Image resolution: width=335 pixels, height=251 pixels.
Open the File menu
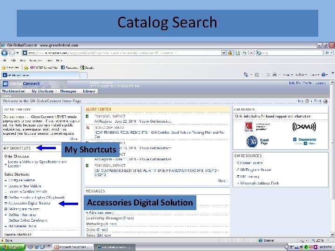pos(5,60)
